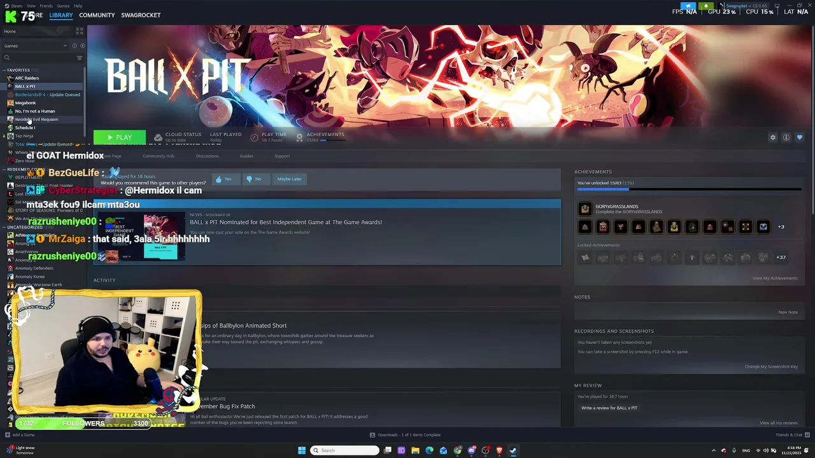Select Anomaly Korea in the library
Screen dimensions: 815x458
(x=30, y=277)
